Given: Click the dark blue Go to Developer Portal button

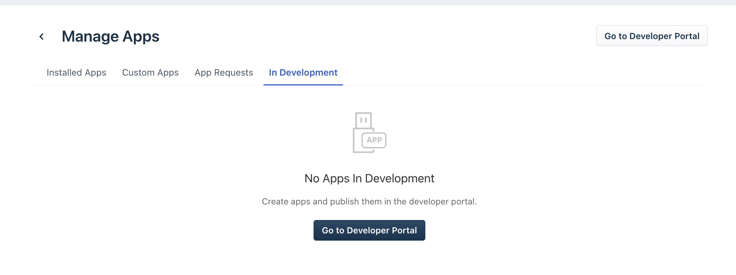Looking at the screenshot, I should (369, 230).
